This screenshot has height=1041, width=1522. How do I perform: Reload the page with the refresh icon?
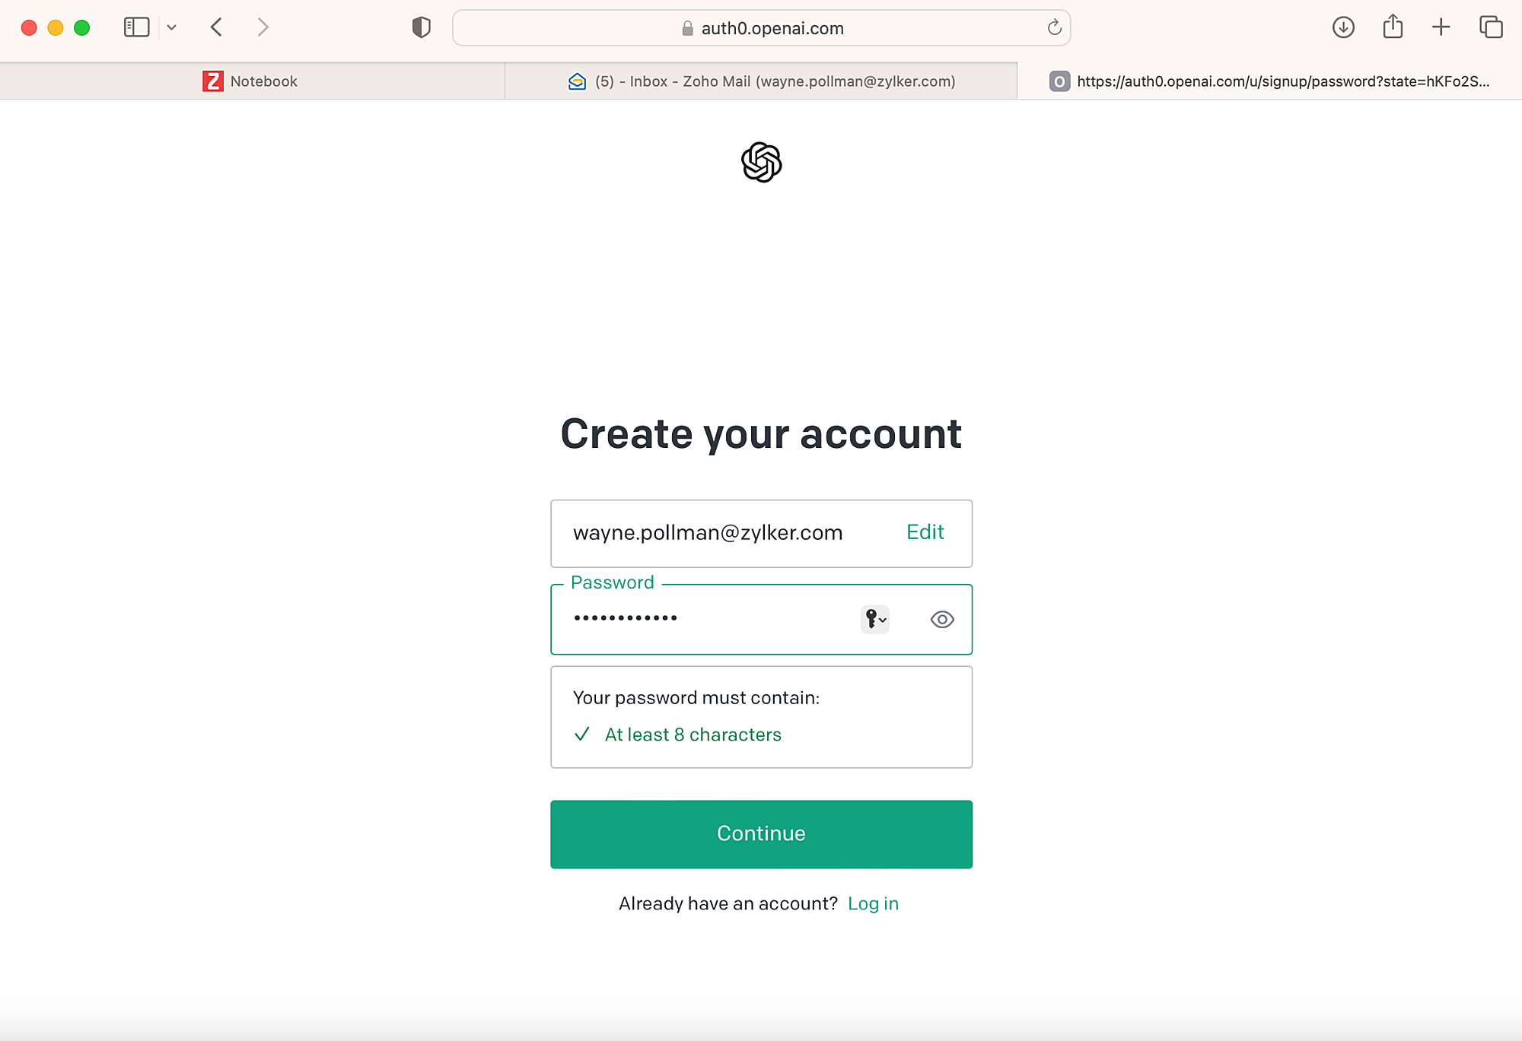pyautogui.click(x=1054, y=27)
